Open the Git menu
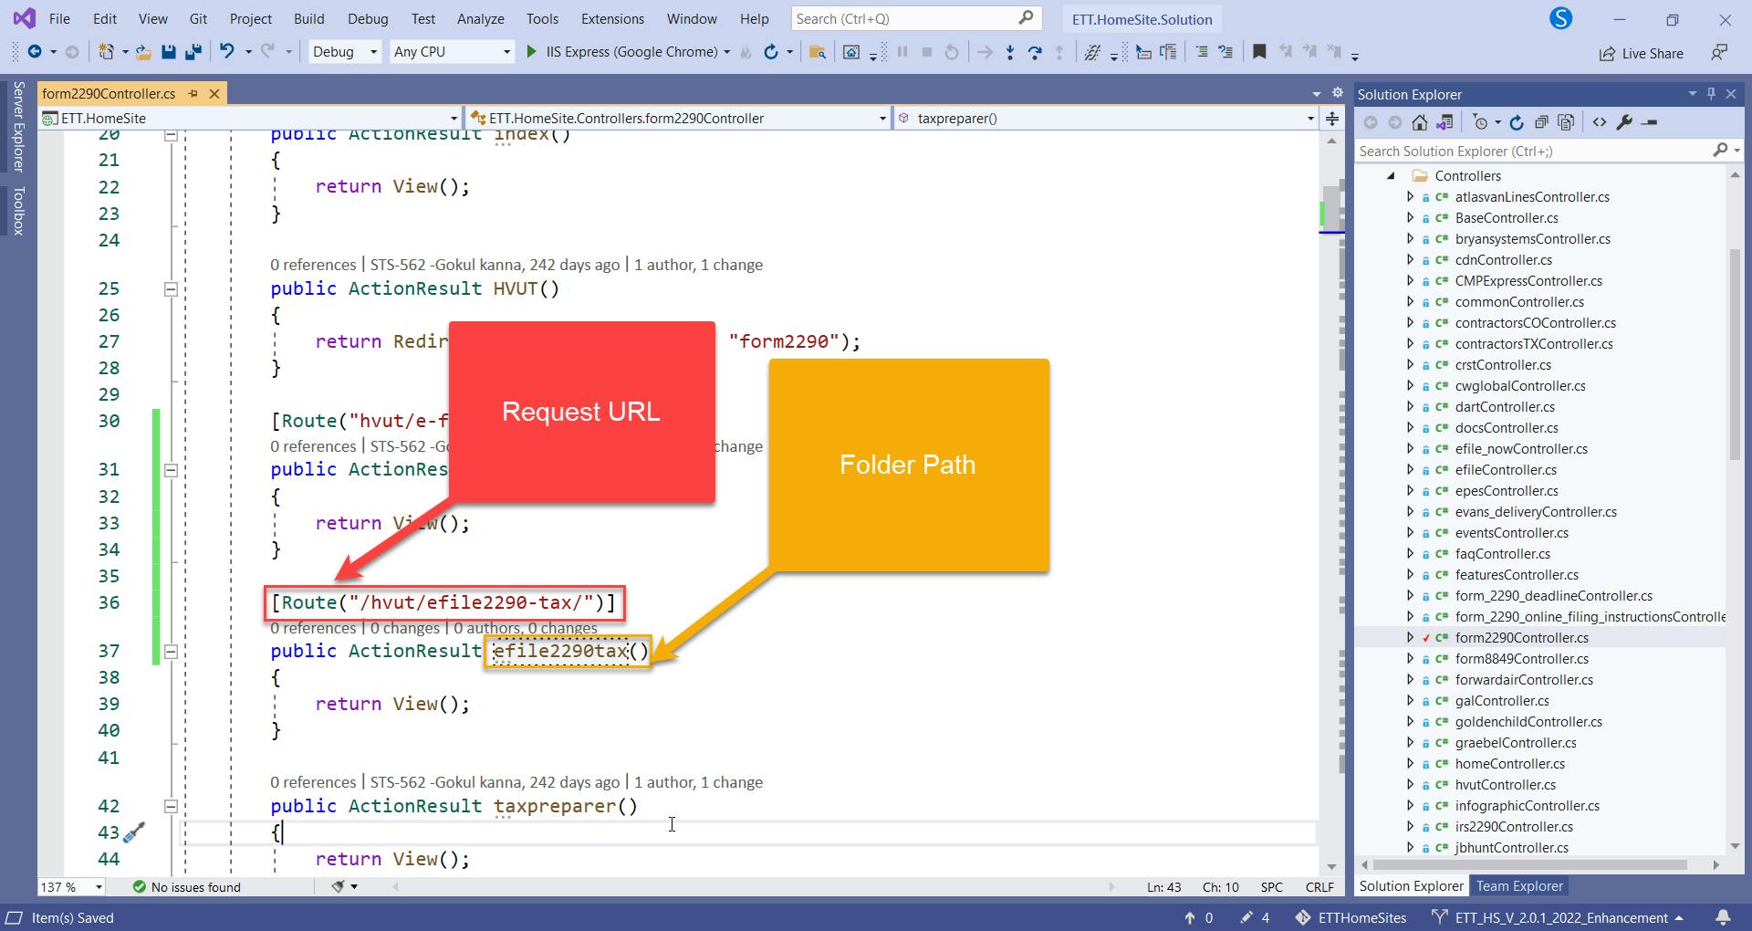The height and width of the screenshot is (931, 1752). (x=198, y=18)
